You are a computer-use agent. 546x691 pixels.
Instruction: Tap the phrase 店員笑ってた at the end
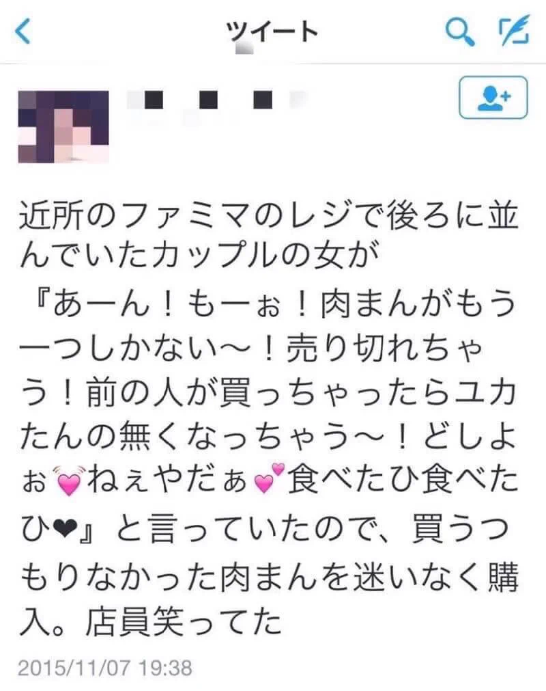[x=184, y=623]
